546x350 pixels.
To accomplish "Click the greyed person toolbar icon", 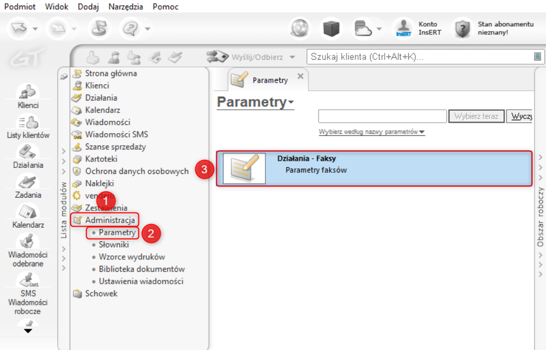I will (114, 57).
